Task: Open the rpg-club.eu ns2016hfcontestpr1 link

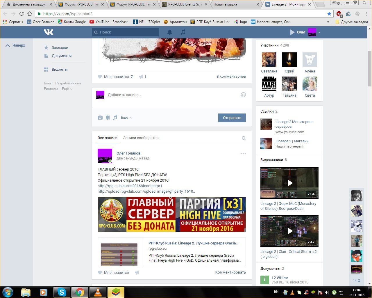Action: coord(130,186)
